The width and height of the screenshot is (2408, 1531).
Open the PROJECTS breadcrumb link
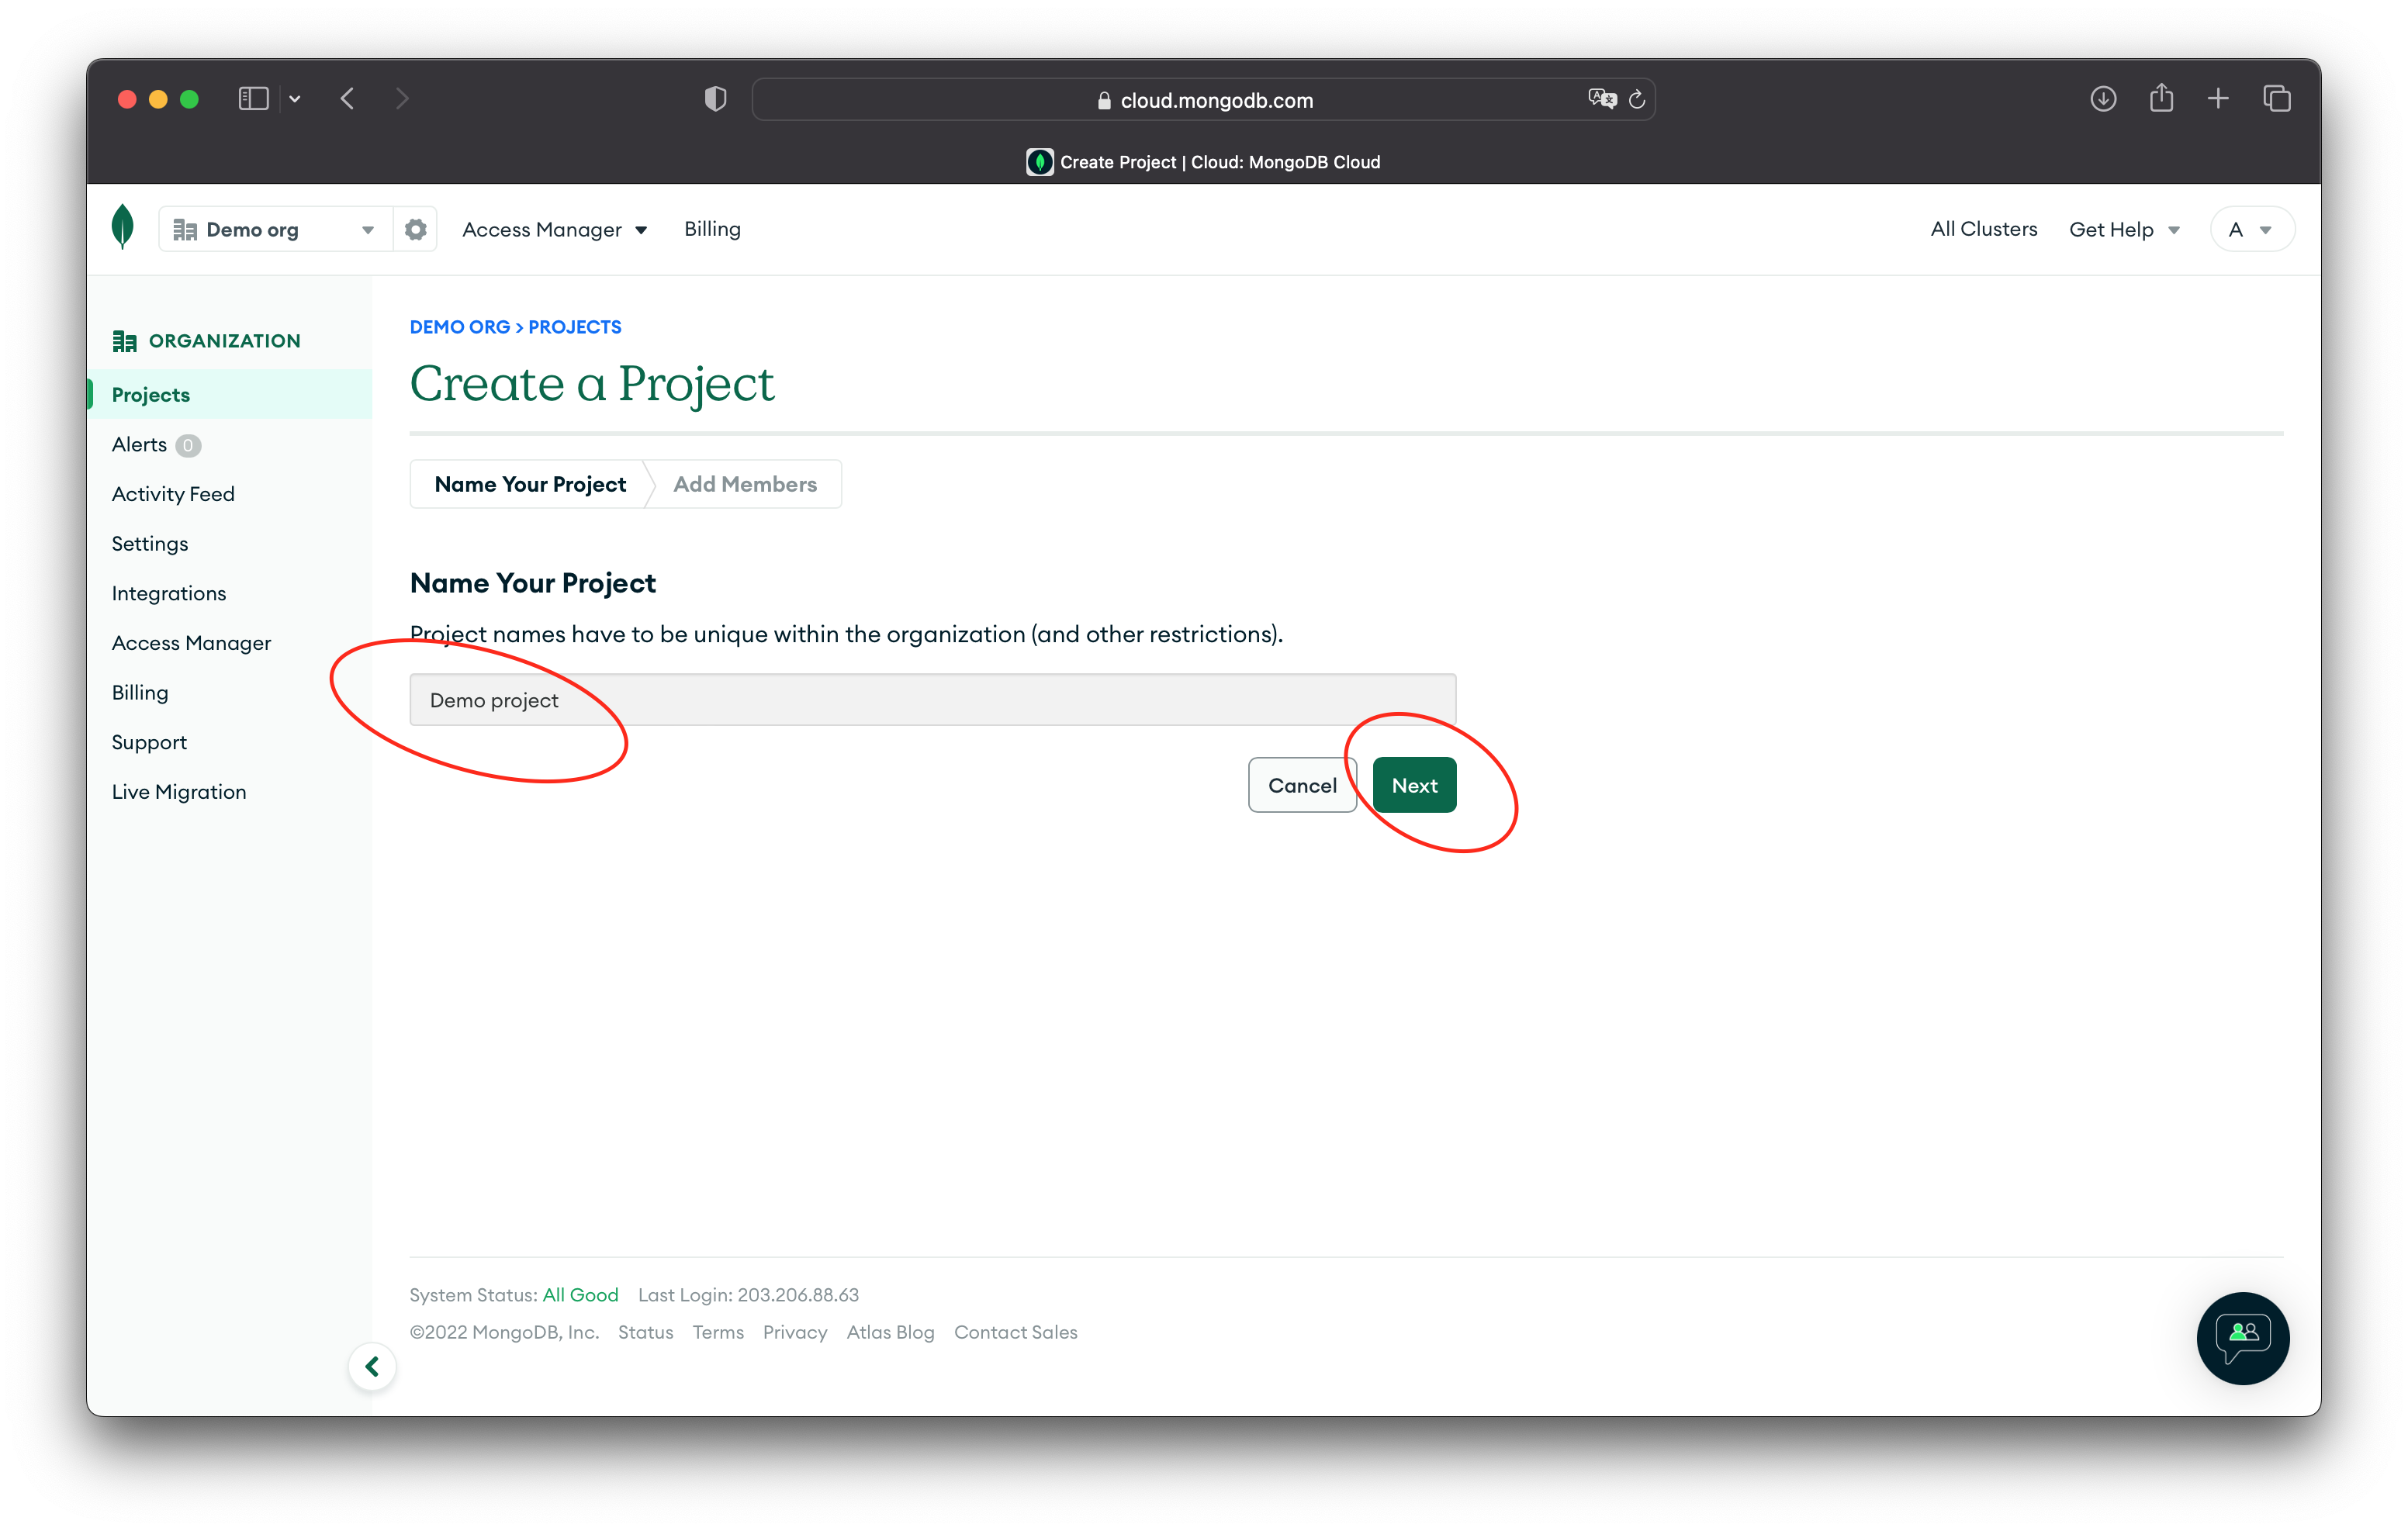(x=574, y=327)
